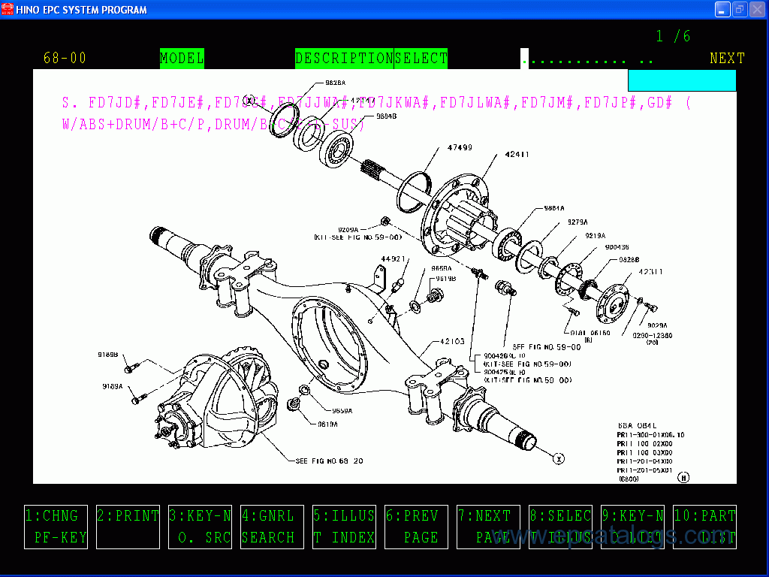Image resolution: width=769 pixels, height=577 pixels.
Task: Click key number 9619B label
Action: coord(446,278)
